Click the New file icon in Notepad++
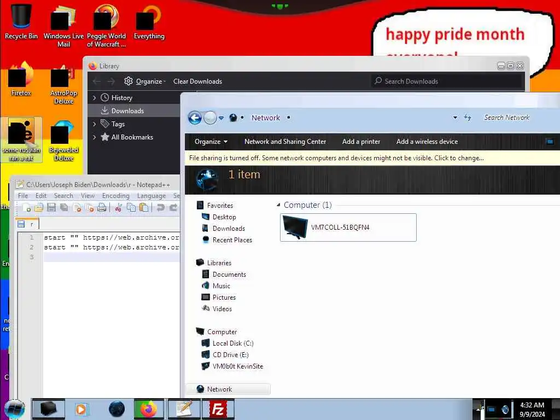 26,207
